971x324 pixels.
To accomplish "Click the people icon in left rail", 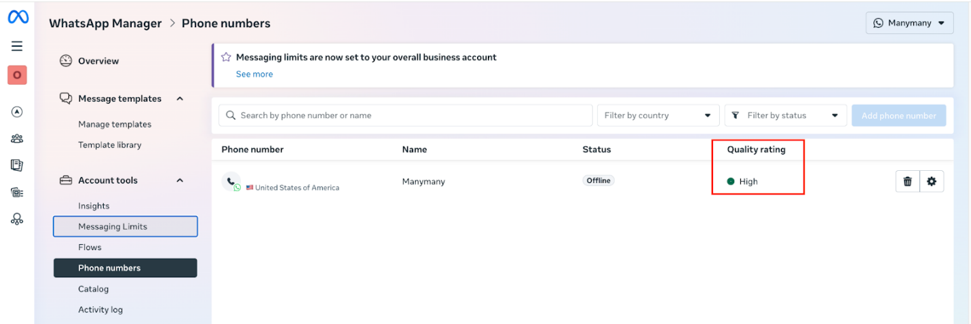I will click(x=18, y=139).
